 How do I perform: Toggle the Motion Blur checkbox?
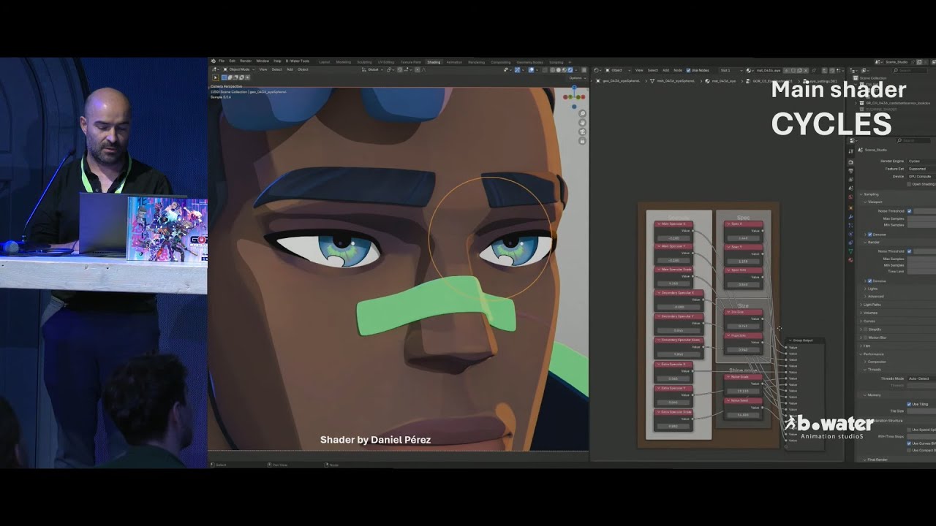click(866, 338)
